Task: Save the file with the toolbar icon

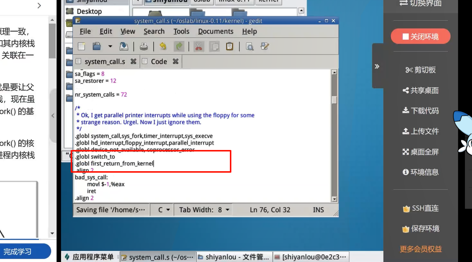Action: click(x=123, y=47)
